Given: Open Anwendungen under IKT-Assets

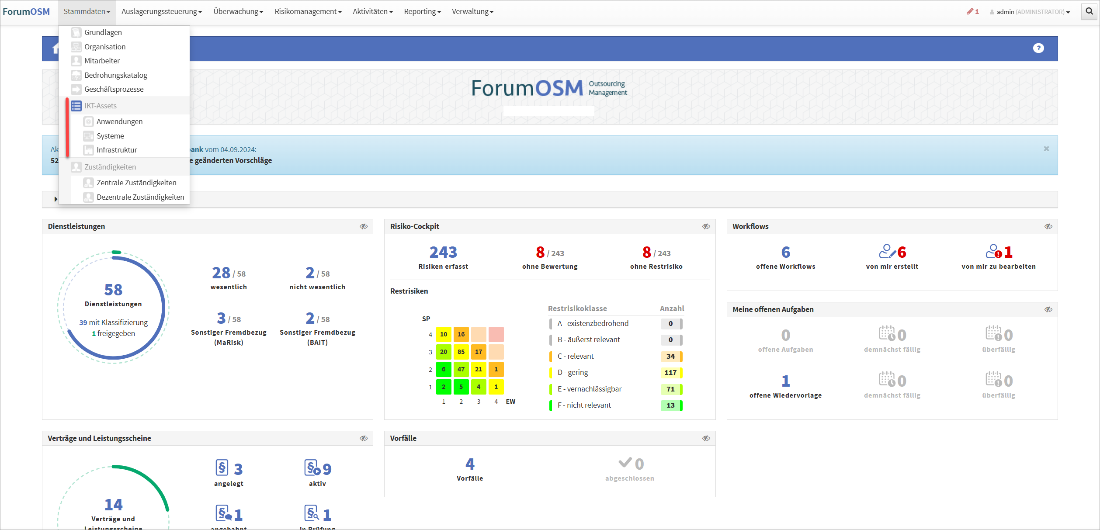Looking at the screenshot, I should [119, 121].
